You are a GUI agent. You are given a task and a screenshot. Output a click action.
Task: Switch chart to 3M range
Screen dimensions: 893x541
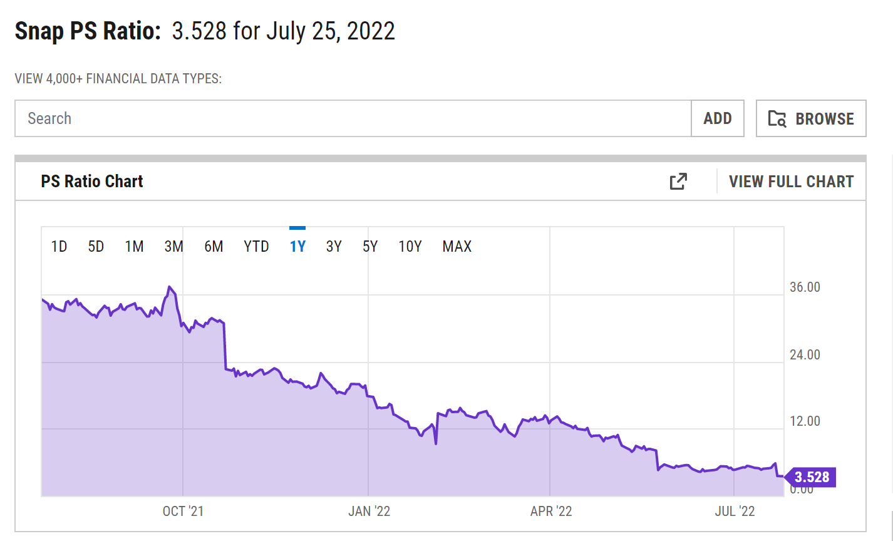click(x=173, y=247)
